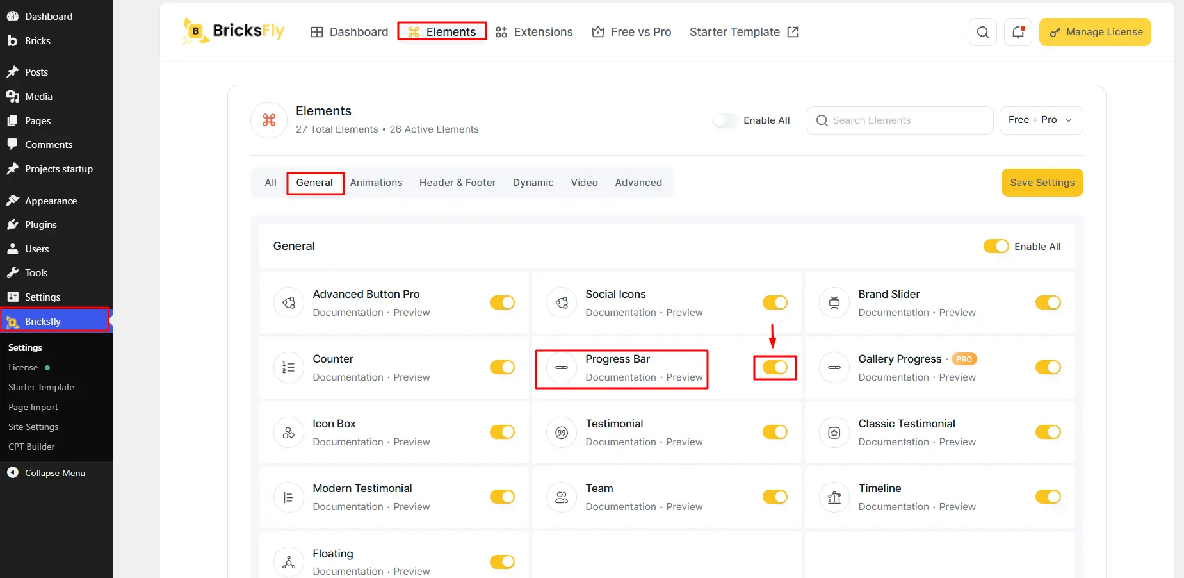Select the General tab
This screenshot has height=578, width=1184.
click(x=314, y=183)
